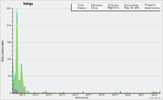The width and height of the screenshot is (163, 100).
Task: Click the 2012 x-axis label
Action: point(22,95)
